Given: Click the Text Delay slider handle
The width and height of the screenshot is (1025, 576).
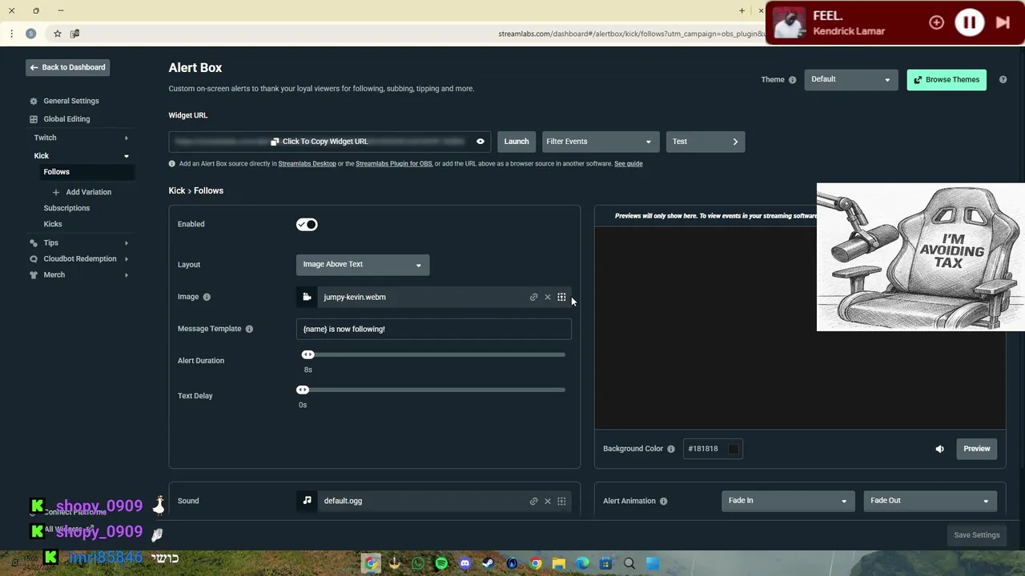Looking at the screenshot, I should (303, 390).
